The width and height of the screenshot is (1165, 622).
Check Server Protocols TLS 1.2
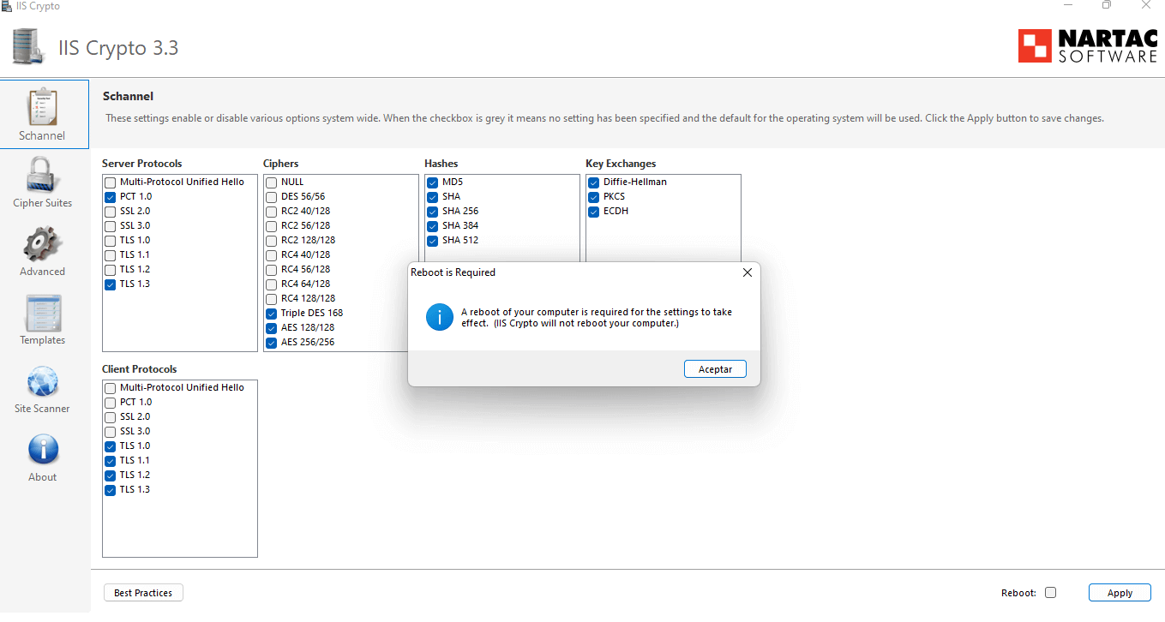click(x=110, y=270)
